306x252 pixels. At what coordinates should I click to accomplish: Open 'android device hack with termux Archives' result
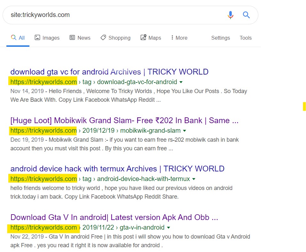[x=117, y=169]
